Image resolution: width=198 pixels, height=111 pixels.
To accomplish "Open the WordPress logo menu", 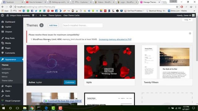I will pyautogui.click(x=2, y=15).
